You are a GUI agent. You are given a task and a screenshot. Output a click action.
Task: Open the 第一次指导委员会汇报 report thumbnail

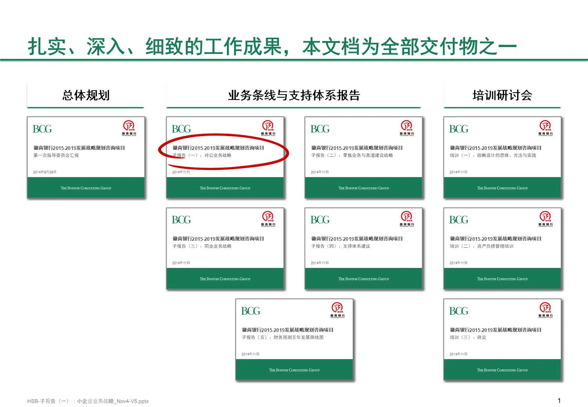86,158
